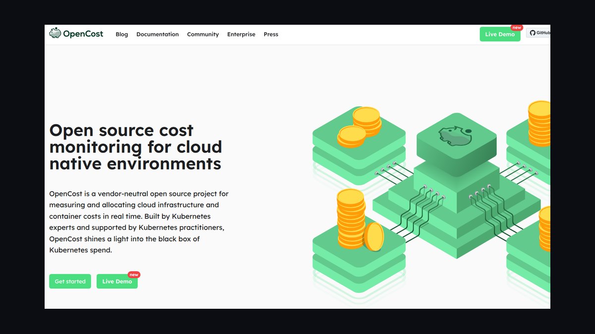Go to the Community page
595x334 pixels.
point(203,34)
